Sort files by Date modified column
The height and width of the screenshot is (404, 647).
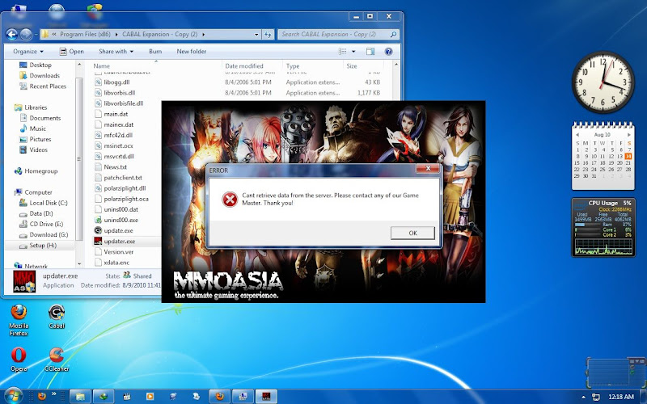pos(244,65)
